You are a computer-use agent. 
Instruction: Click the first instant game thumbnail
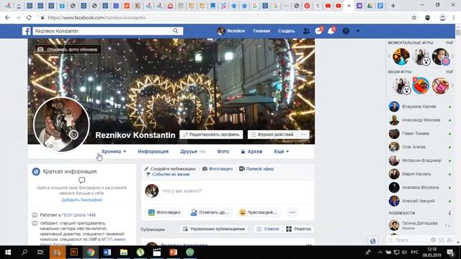click(401, 56)
